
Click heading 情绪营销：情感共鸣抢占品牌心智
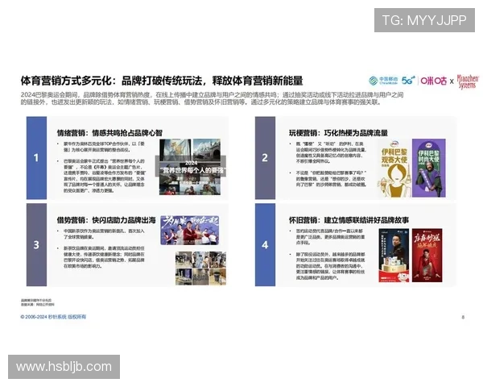(x=109, y=133)
